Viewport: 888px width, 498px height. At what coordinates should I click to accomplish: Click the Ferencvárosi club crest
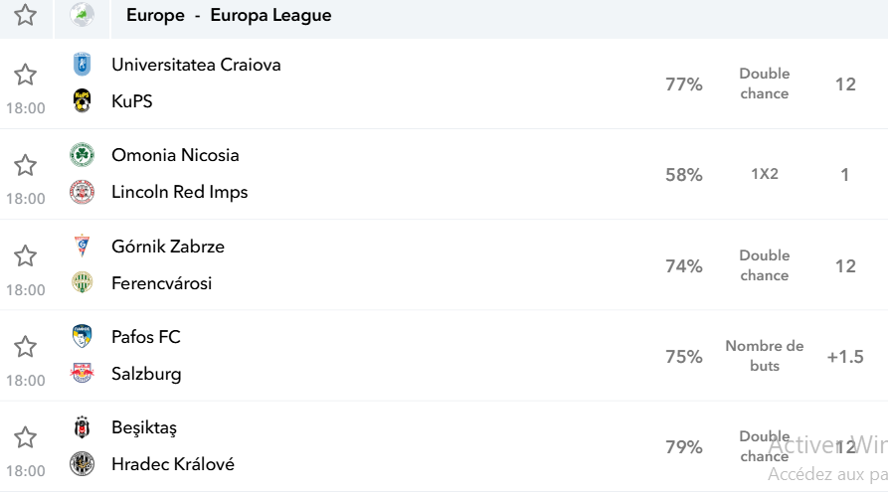coord(83,282)
